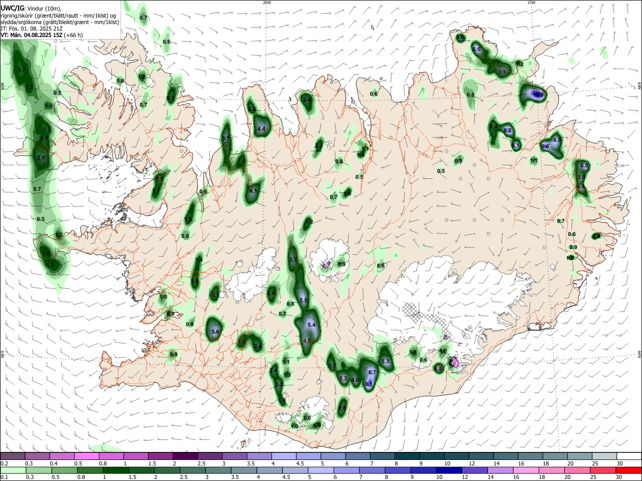This screenshot has height=481, width=642.
Task: Click the 6.7 rainfall value
Action: (372, 372)
